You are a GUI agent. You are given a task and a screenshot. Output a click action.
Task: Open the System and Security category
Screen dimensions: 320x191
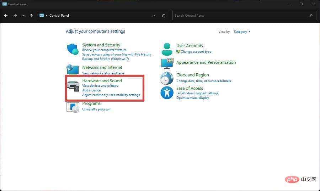101,45
